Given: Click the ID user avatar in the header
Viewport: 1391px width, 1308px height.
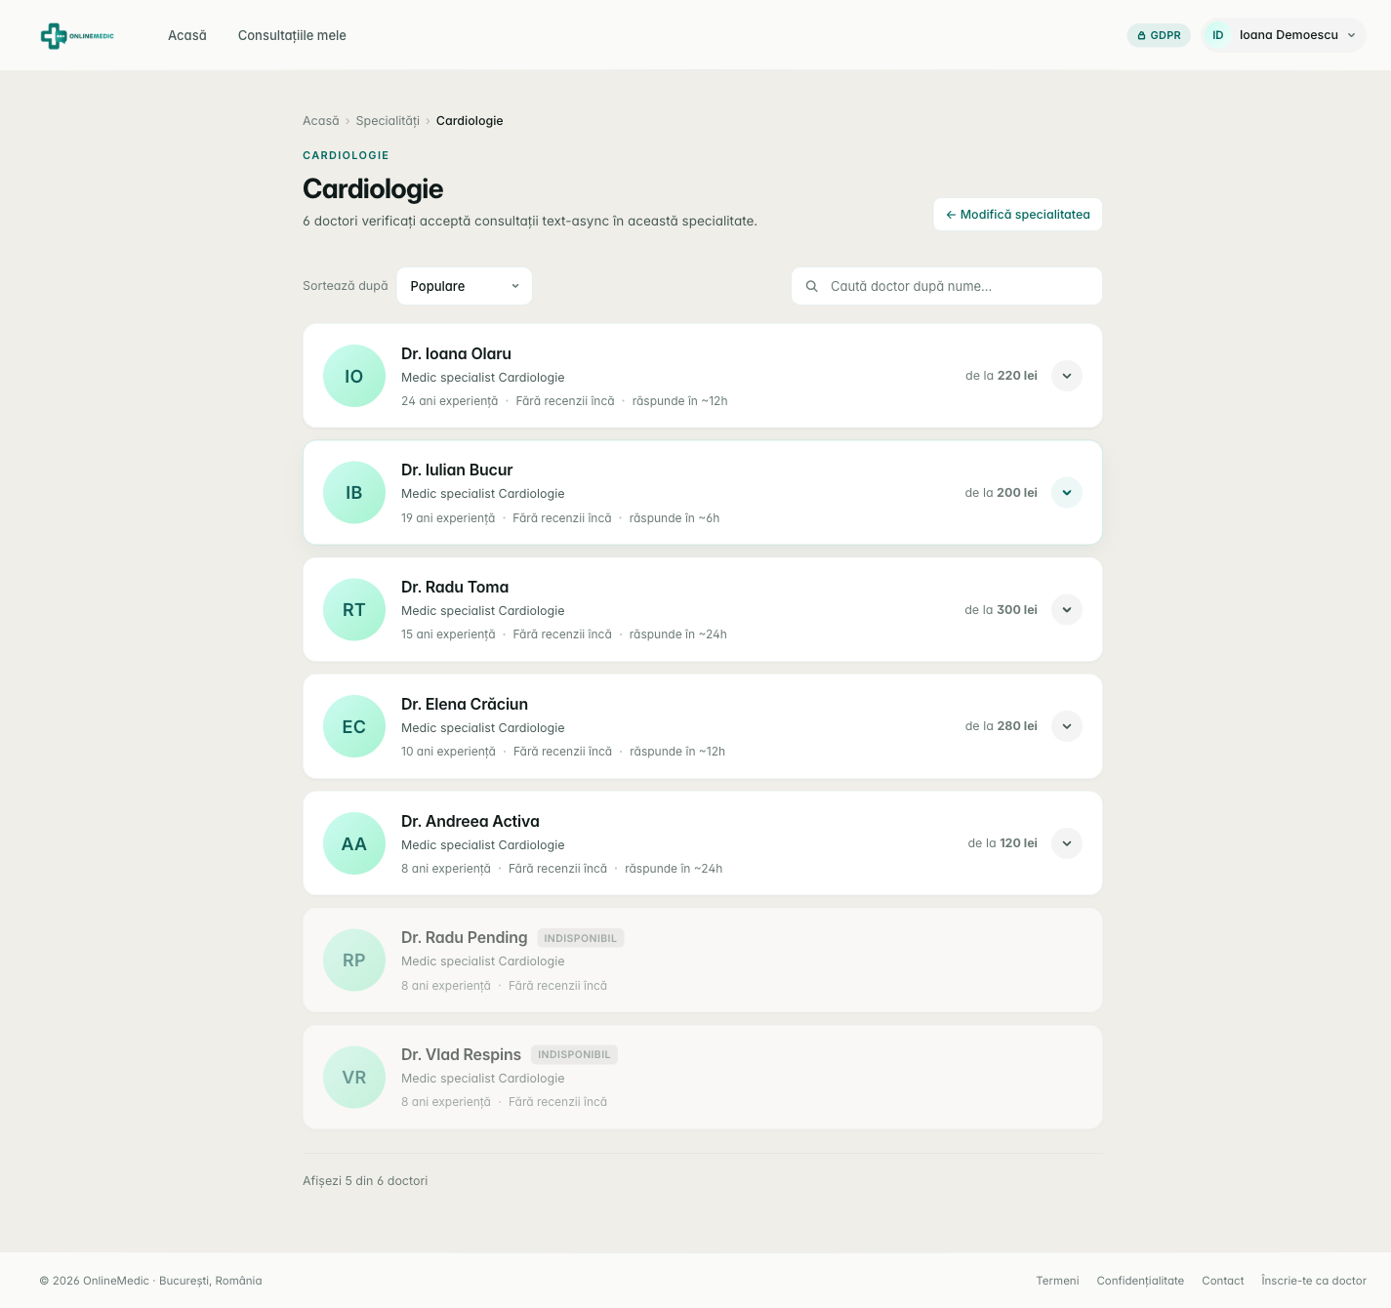Looking at the screenshot, I should 1218,35.
